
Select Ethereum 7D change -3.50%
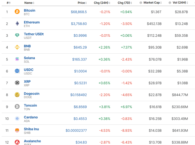tap(126, 24)
